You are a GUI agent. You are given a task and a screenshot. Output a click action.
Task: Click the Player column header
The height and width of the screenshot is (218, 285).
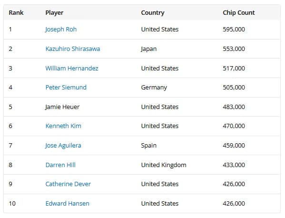coord(54,13)
